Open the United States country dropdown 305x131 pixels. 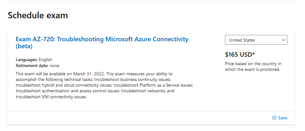(x=256, y=40)
